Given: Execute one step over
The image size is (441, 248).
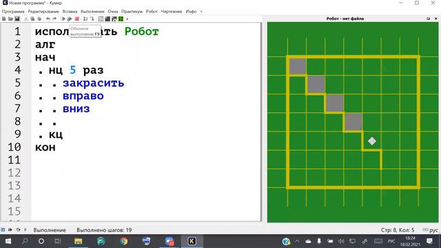Looking at the screenshot, I should tap(85, 19).
